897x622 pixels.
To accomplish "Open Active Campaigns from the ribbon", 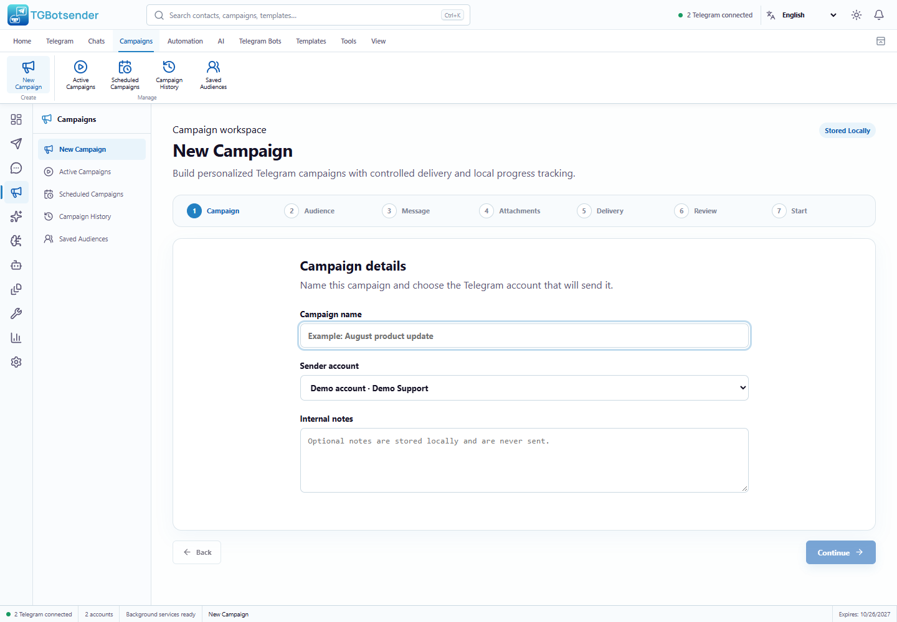I will pyautogui.click(x=81, y=75).
